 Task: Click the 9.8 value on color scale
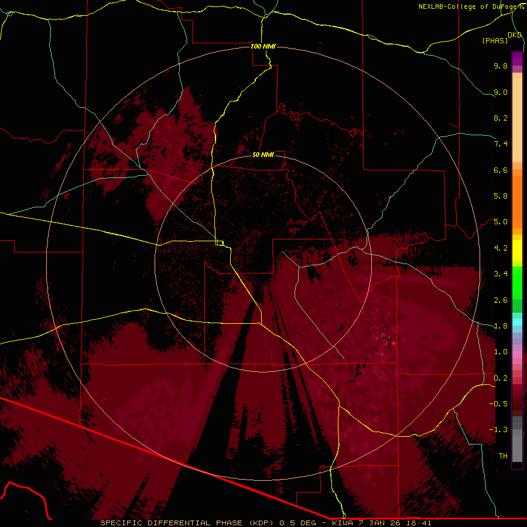[501, 66]
